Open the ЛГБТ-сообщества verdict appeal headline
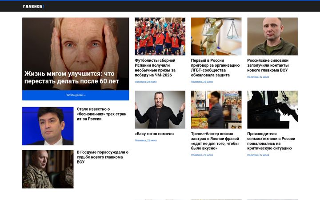Viewport: 320px width, 200px height. 215,68
